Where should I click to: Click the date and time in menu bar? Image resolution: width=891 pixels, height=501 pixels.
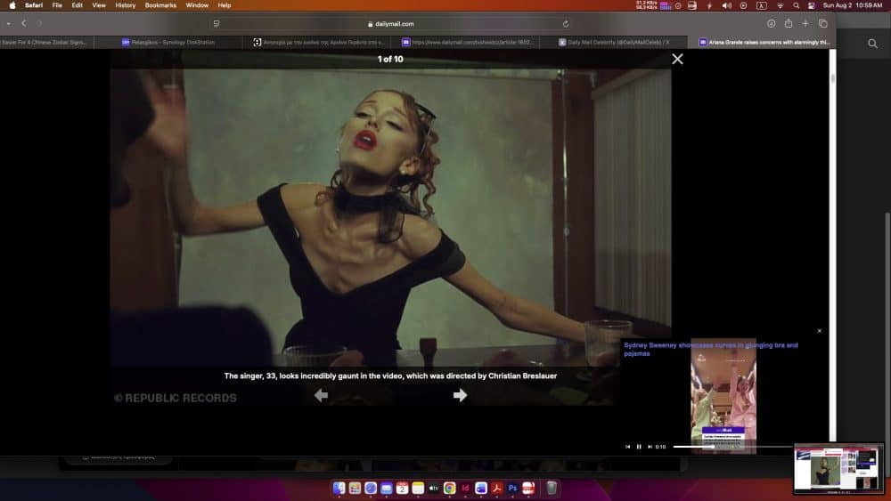[x=853, y=5]
